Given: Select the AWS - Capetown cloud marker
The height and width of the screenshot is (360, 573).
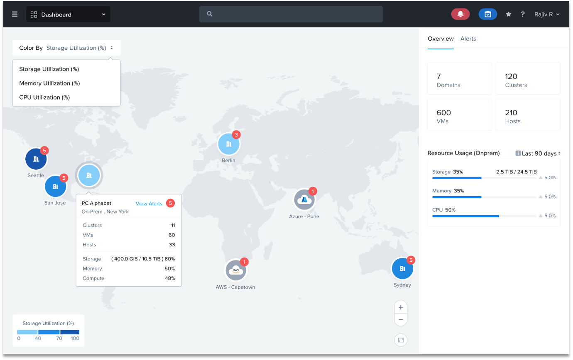Looking at the screenshot, I should 236,270.
